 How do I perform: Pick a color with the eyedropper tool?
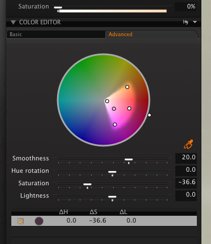pos(188,144)
